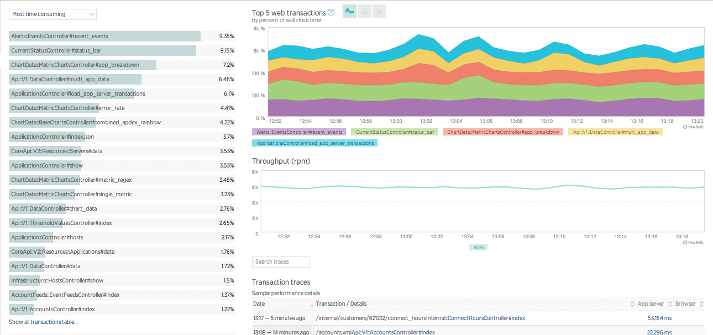713x335 pixels.
Task: Click the New Relic badge under the transactions chart
Action: click(693, 126)
